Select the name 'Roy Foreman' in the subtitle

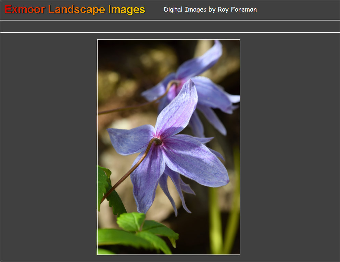[x=237, y=10]
